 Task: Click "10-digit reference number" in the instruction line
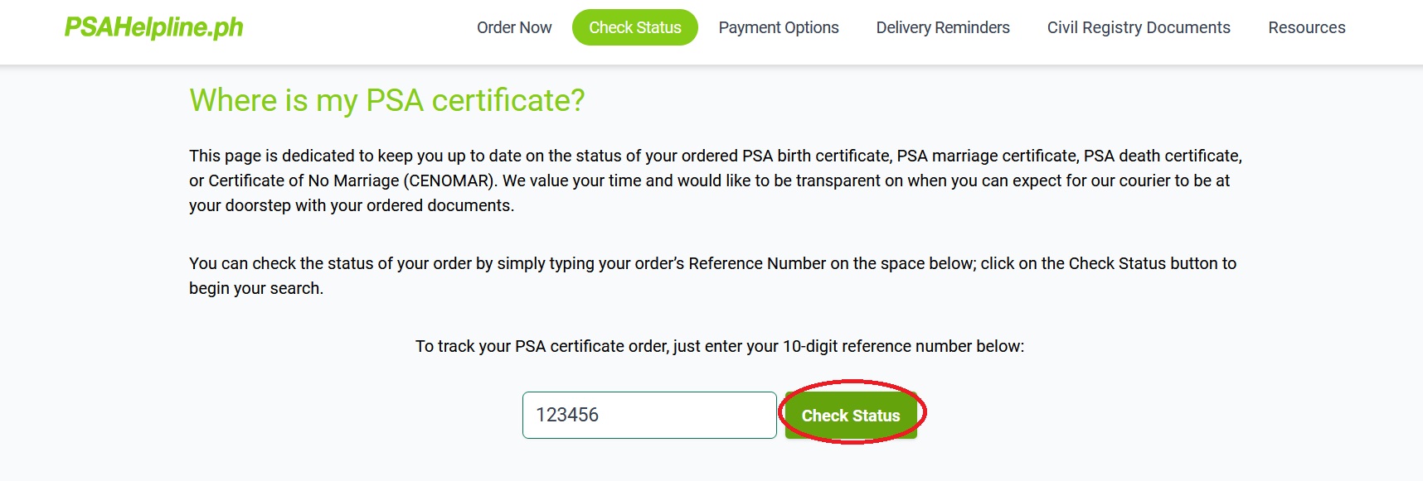pyautogui.click(x=877, y=346)
